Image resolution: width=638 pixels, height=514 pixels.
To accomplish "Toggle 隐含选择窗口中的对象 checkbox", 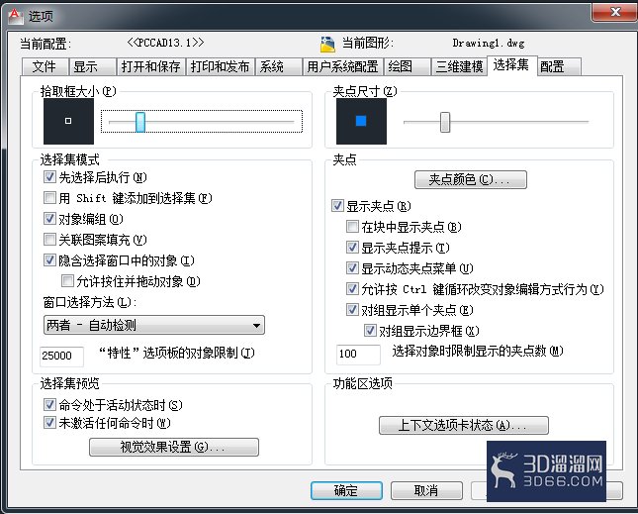I will 49,259.
